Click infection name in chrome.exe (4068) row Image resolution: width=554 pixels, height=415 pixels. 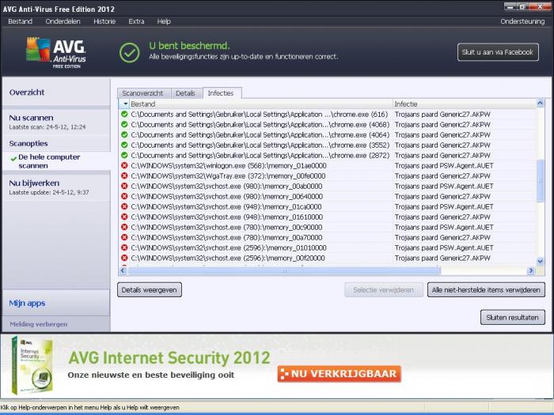(x=442, y=125)
